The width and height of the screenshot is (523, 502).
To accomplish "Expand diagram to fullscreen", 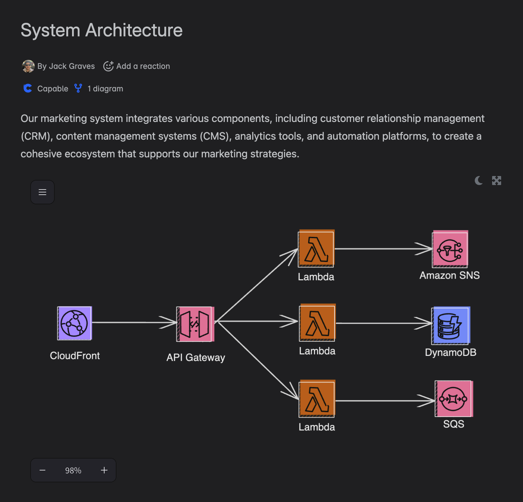I will 496,181.
